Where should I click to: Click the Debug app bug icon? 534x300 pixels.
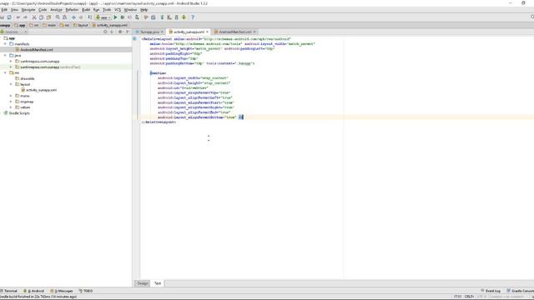coord(123,17)
